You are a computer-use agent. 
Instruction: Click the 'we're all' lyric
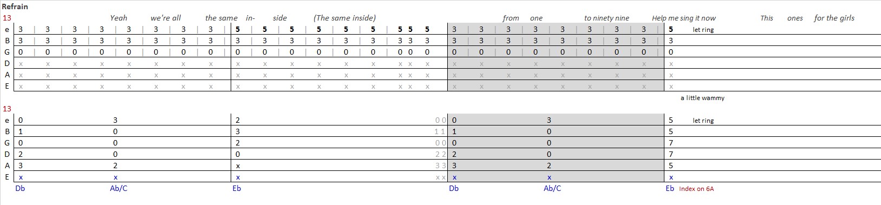coord(166,18)
